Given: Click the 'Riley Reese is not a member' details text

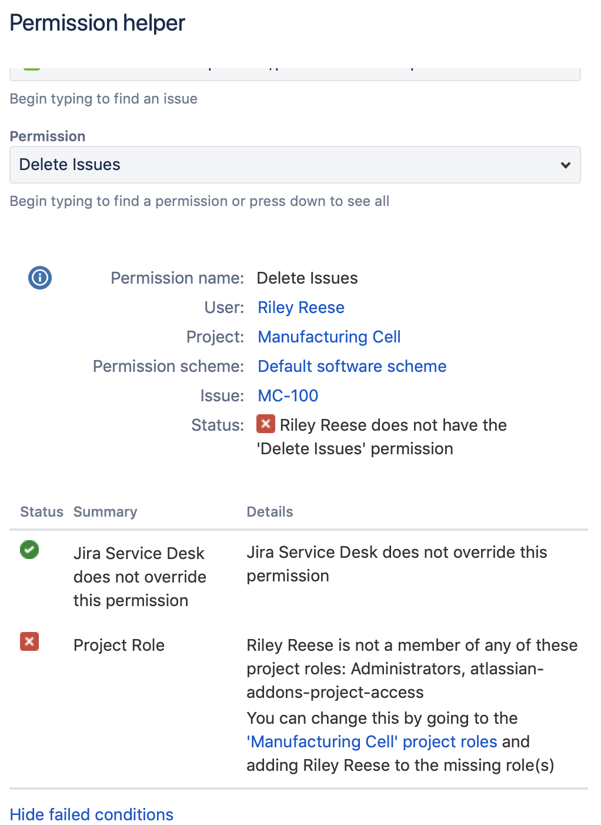Looking at the screenshot, I should pyautogui.click(x=412, y=668).
